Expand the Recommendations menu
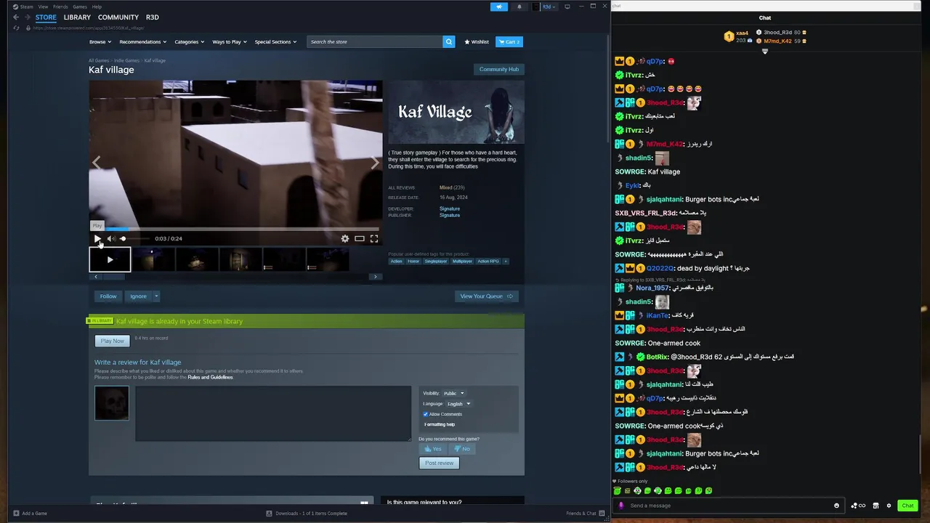The image size is (930, 523). click(x=143, y=41)
